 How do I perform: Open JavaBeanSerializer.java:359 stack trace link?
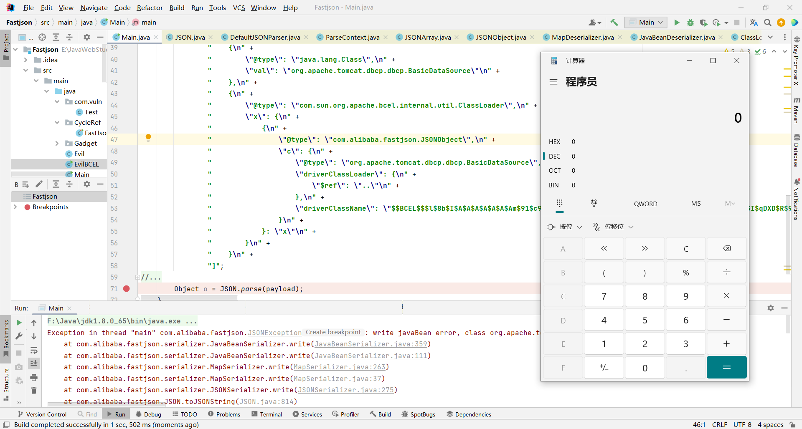pos(371,344)
